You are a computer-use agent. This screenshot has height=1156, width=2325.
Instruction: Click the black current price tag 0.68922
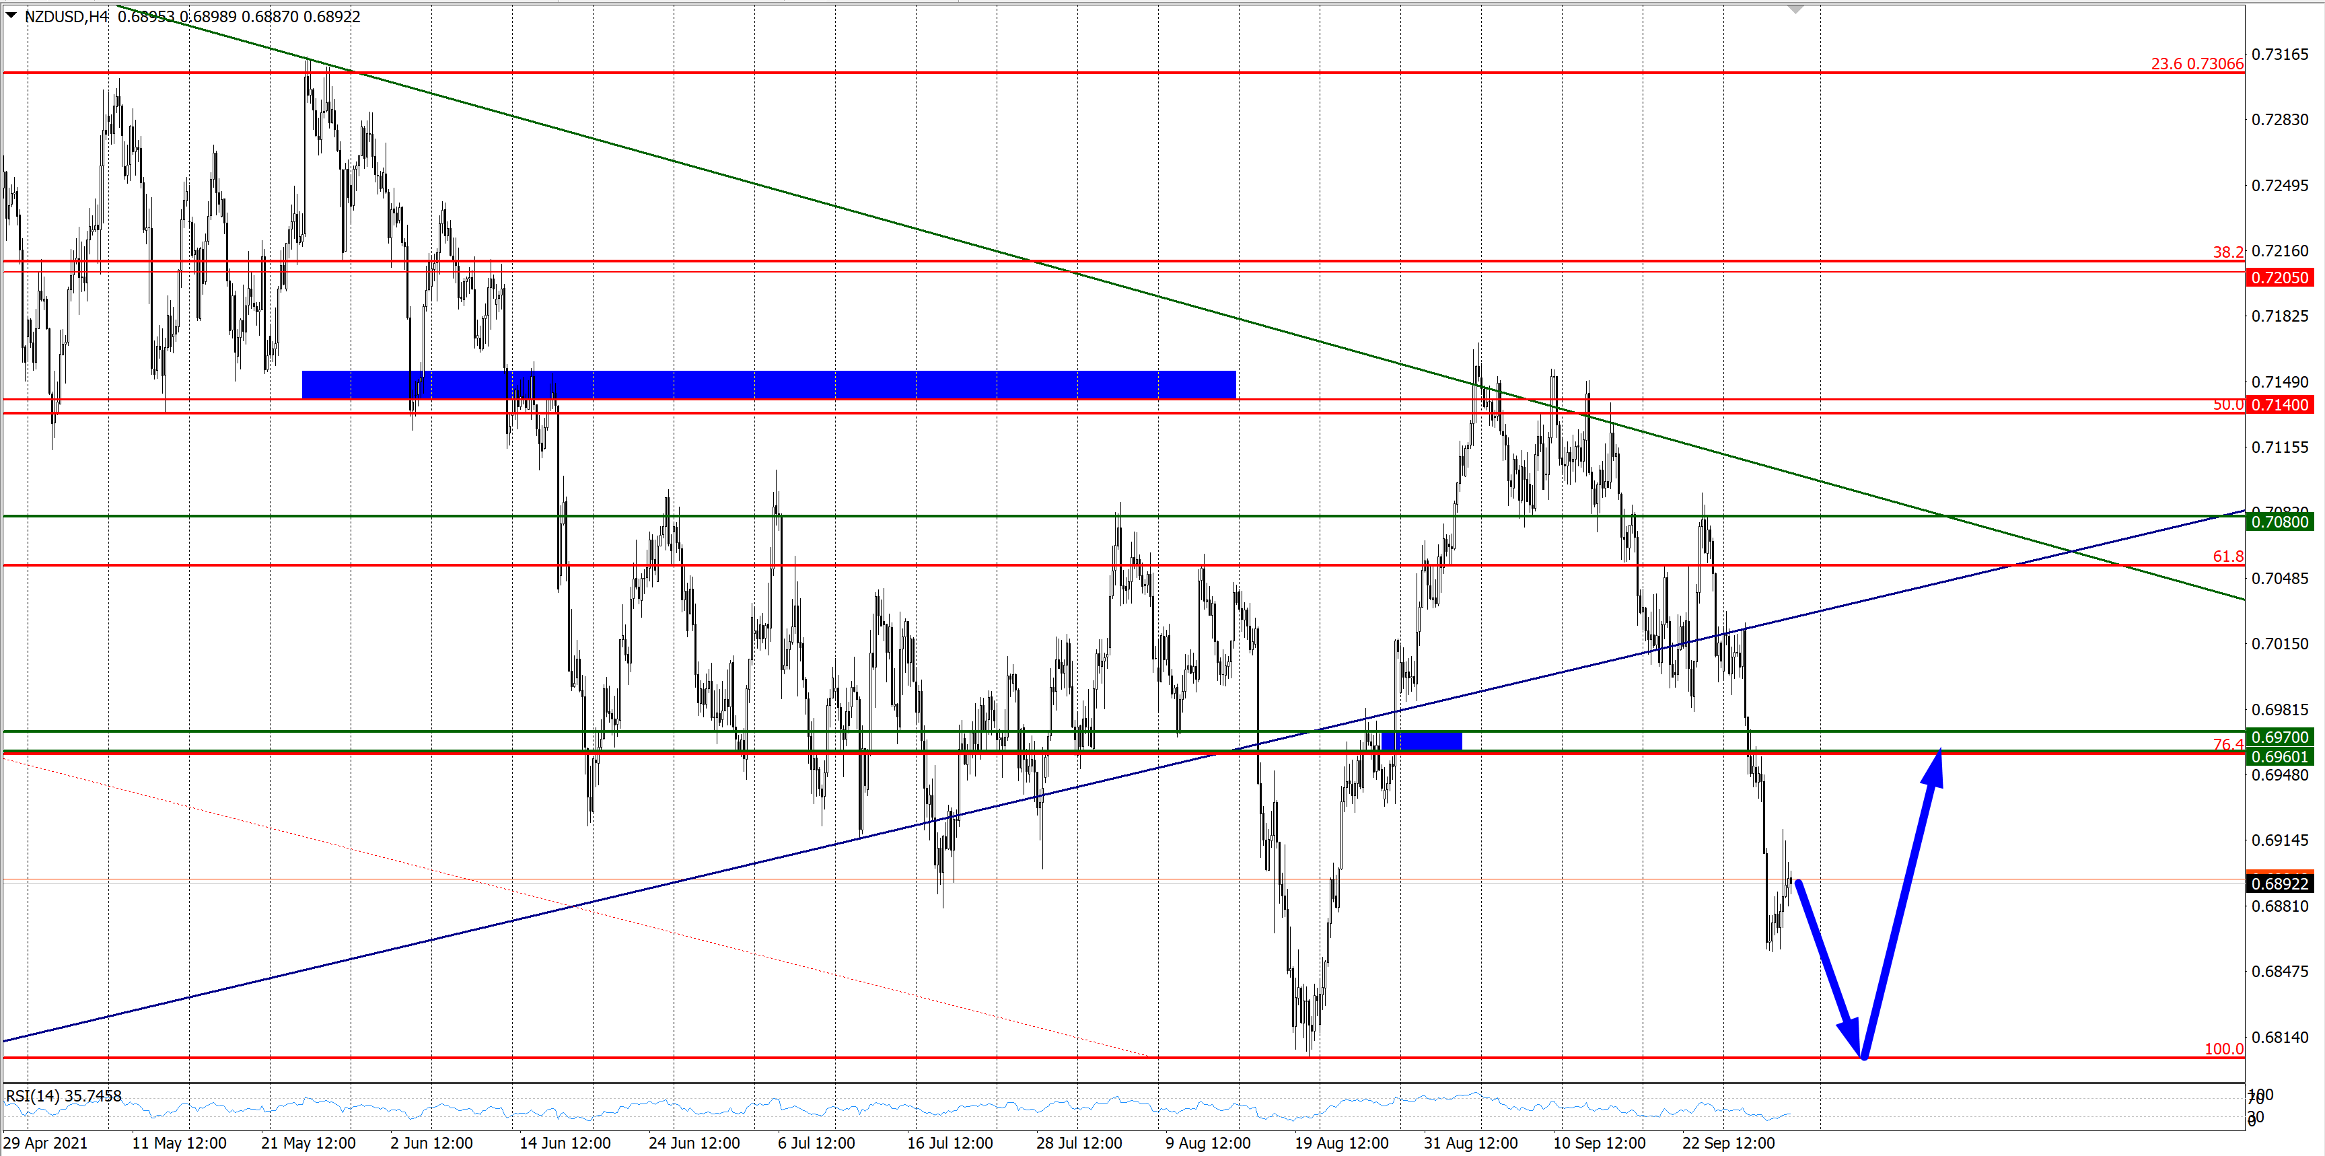[2279, 884]
